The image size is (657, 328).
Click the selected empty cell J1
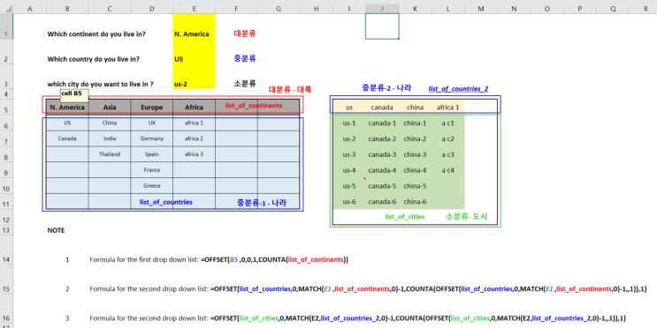pos(382,26)
